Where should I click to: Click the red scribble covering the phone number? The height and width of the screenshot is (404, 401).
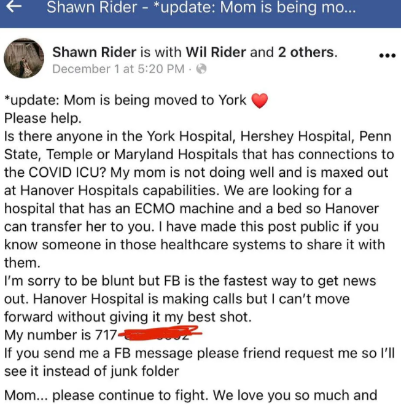point(160,333)
